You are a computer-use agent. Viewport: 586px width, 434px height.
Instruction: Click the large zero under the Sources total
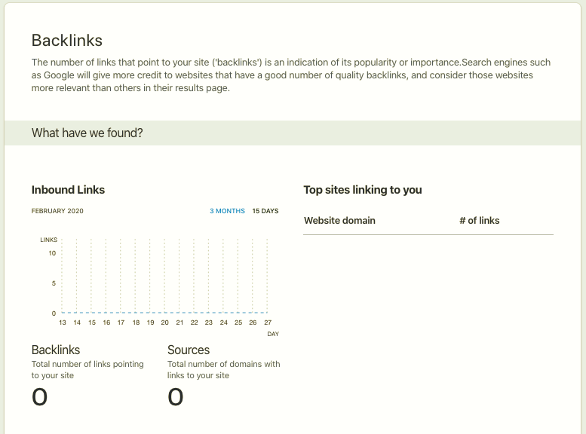click(176, 396)
